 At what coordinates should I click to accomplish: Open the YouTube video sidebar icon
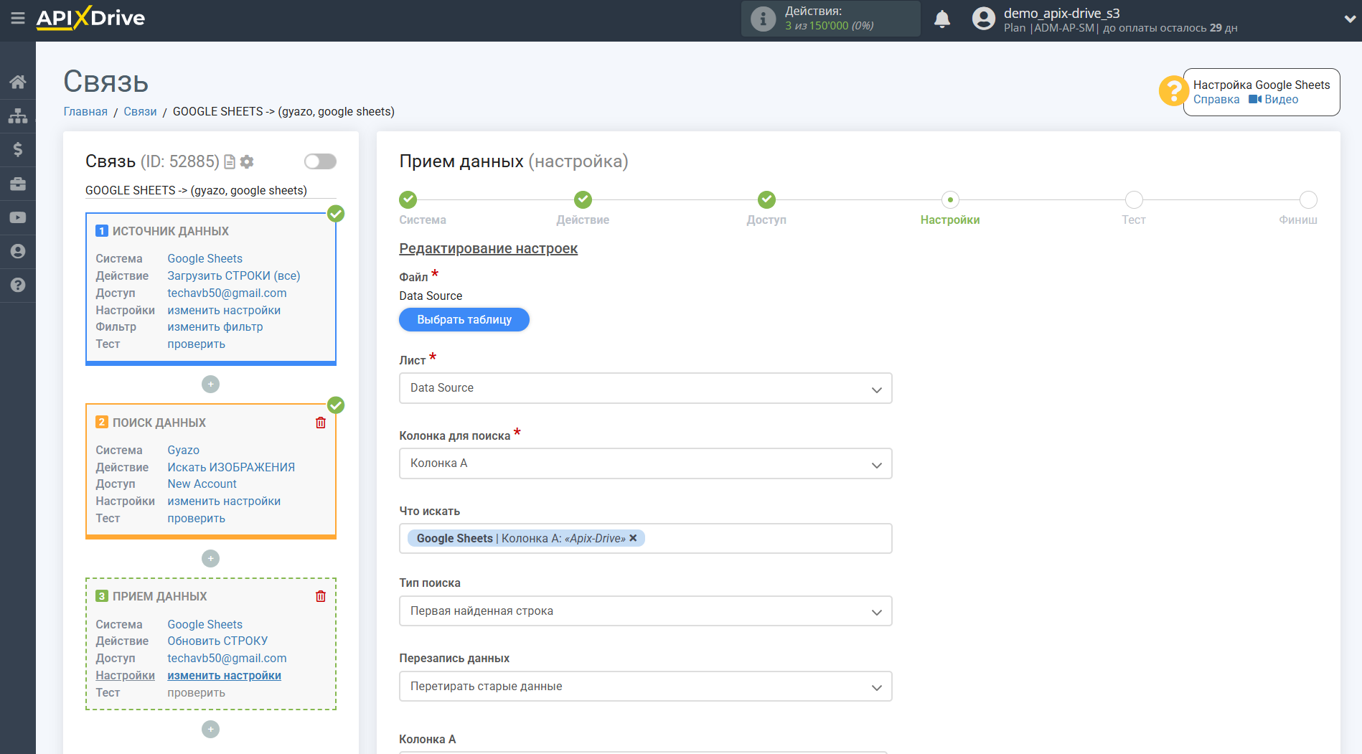[x=18, y=217]
